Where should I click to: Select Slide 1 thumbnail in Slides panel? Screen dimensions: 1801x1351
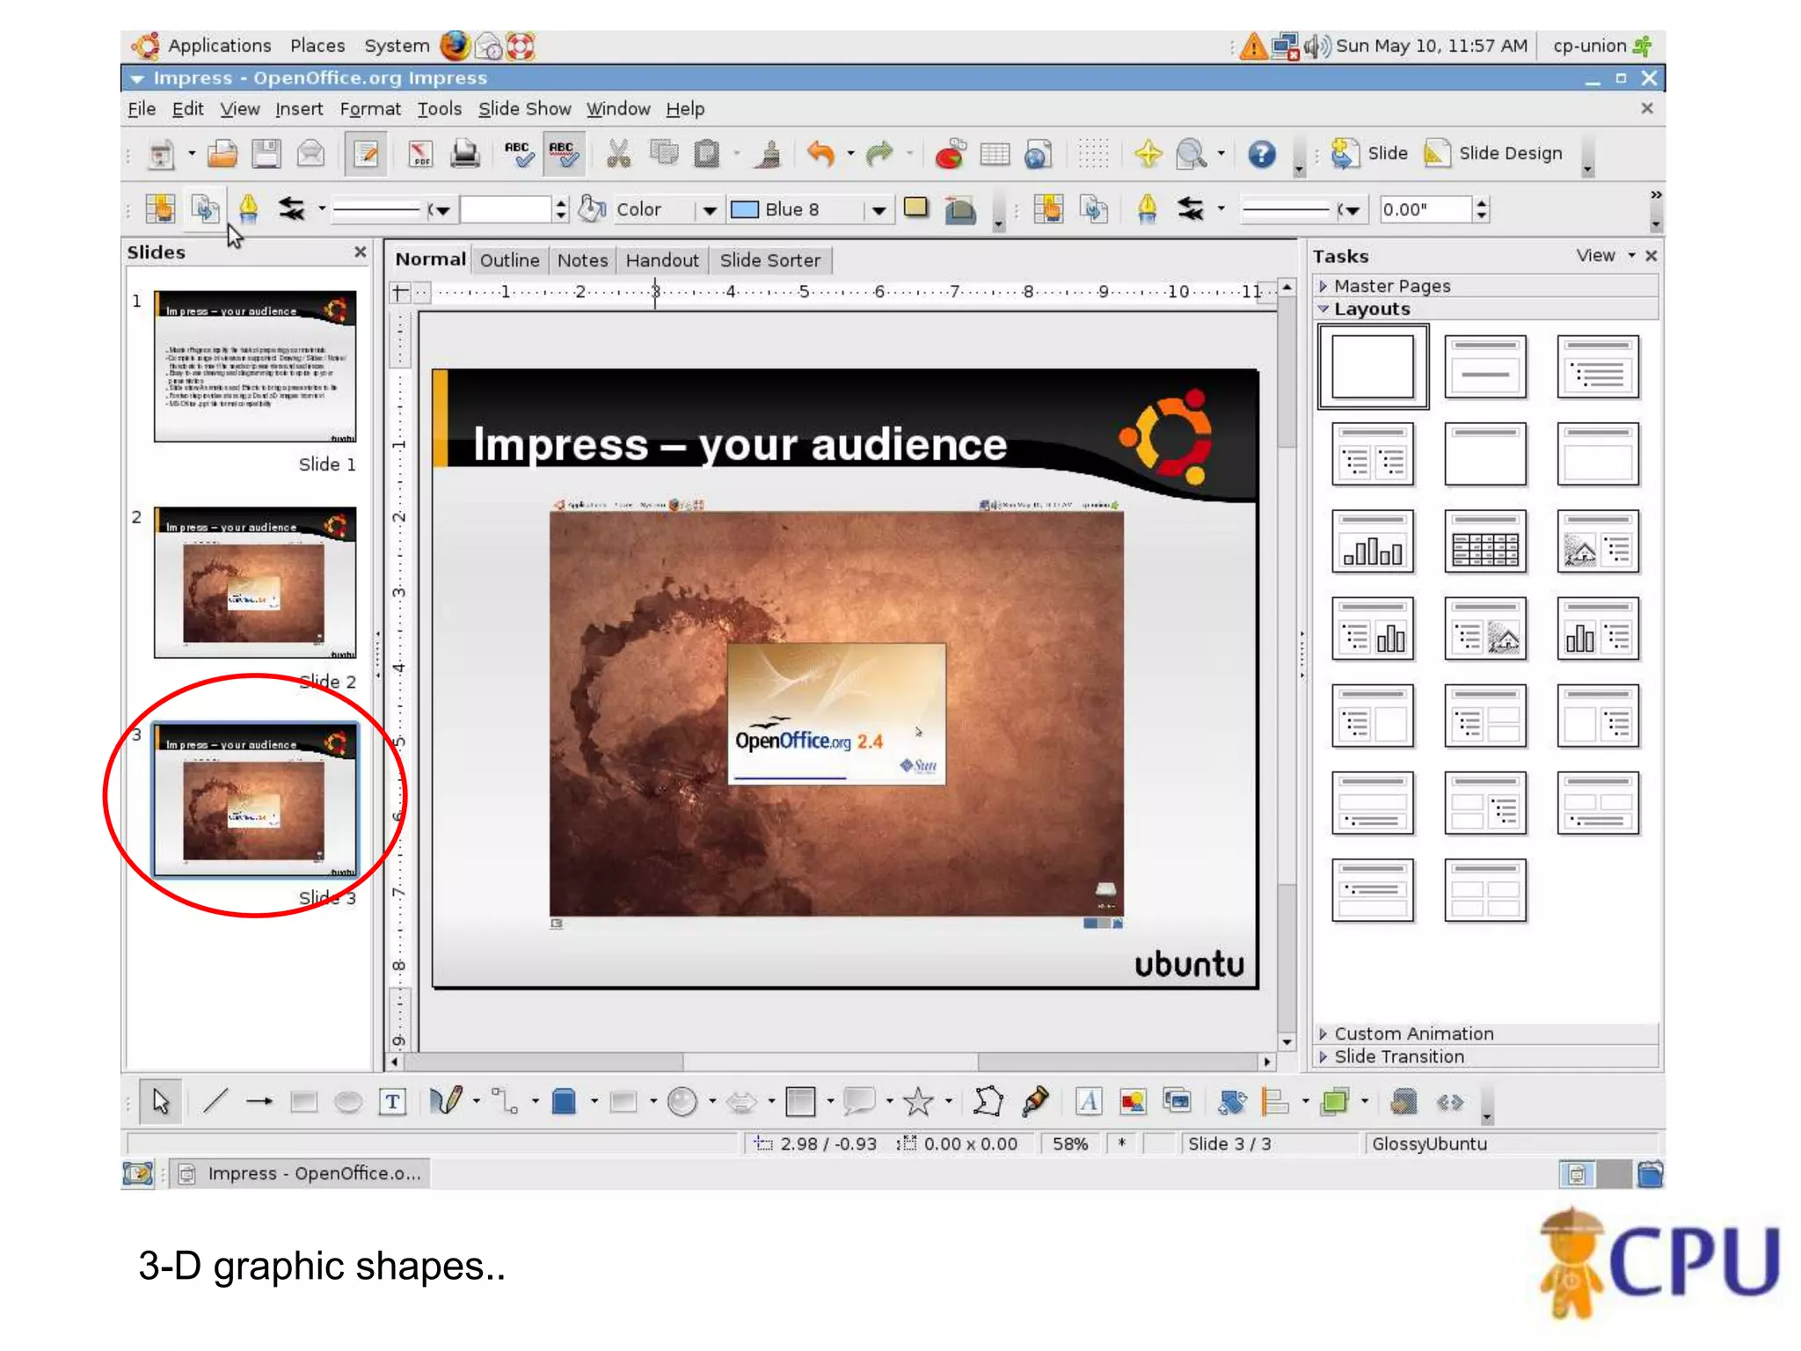pos(255,367)
